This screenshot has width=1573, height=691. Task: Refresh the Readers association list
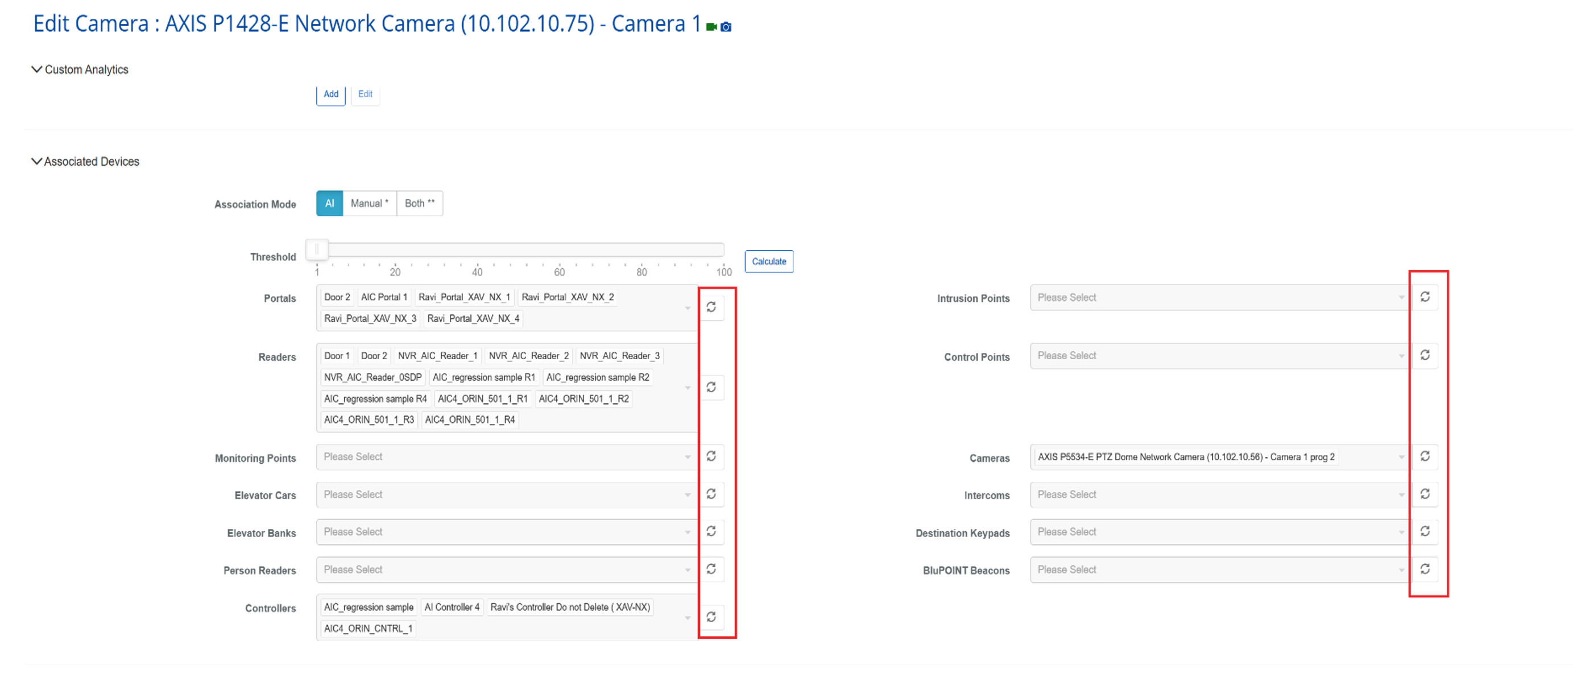point(711,387)
